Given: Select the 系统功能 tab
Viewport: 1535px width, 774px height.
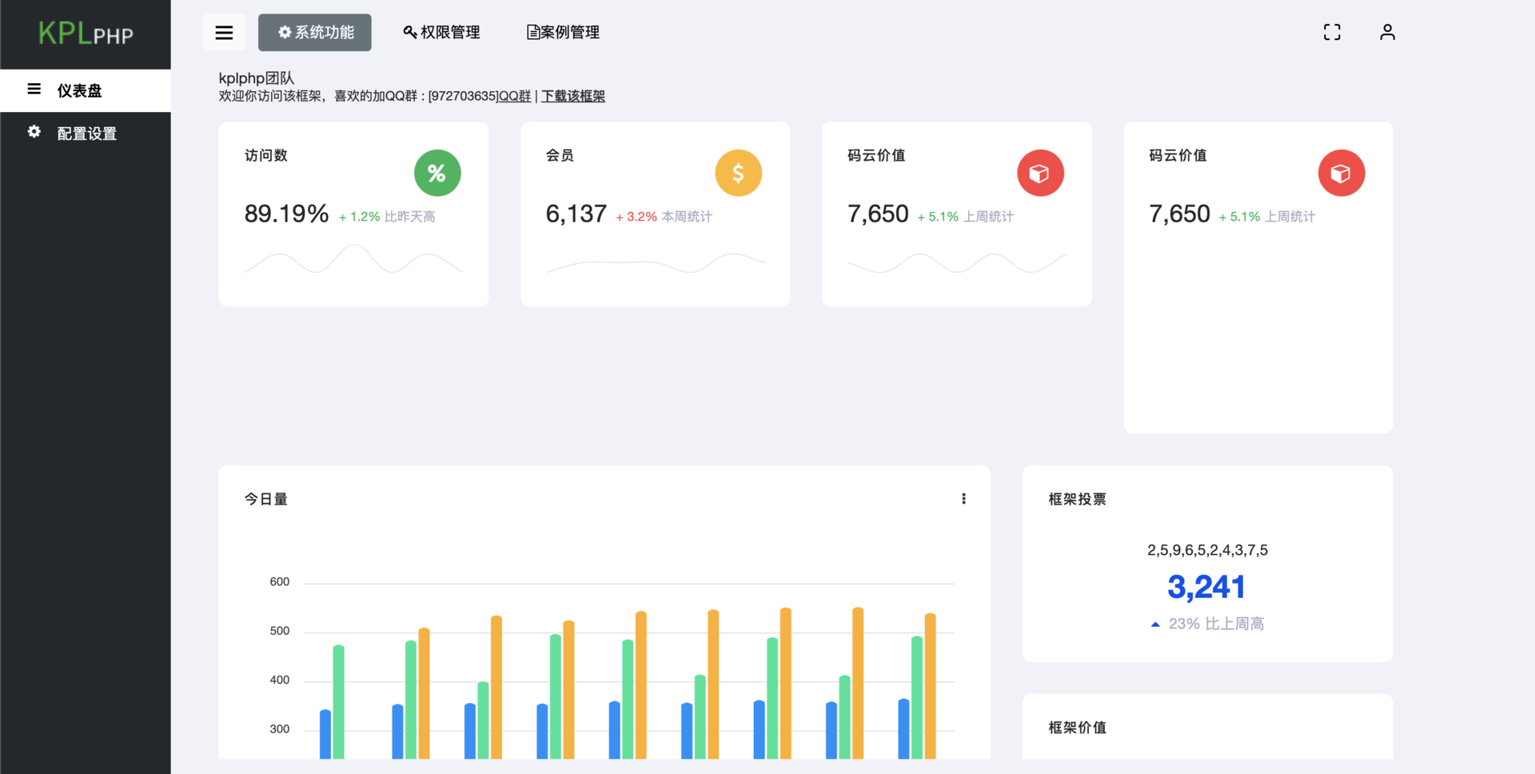Looking at the screenshot, I should tap(315, 33).
